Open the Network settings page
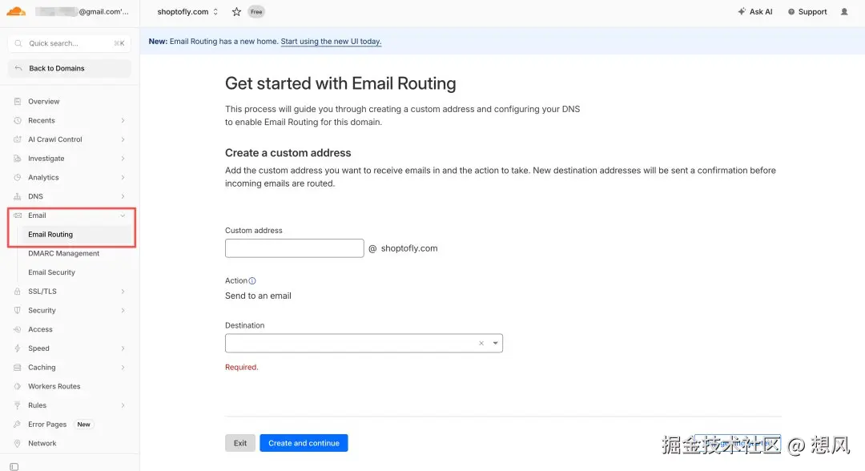 point(42,444)
